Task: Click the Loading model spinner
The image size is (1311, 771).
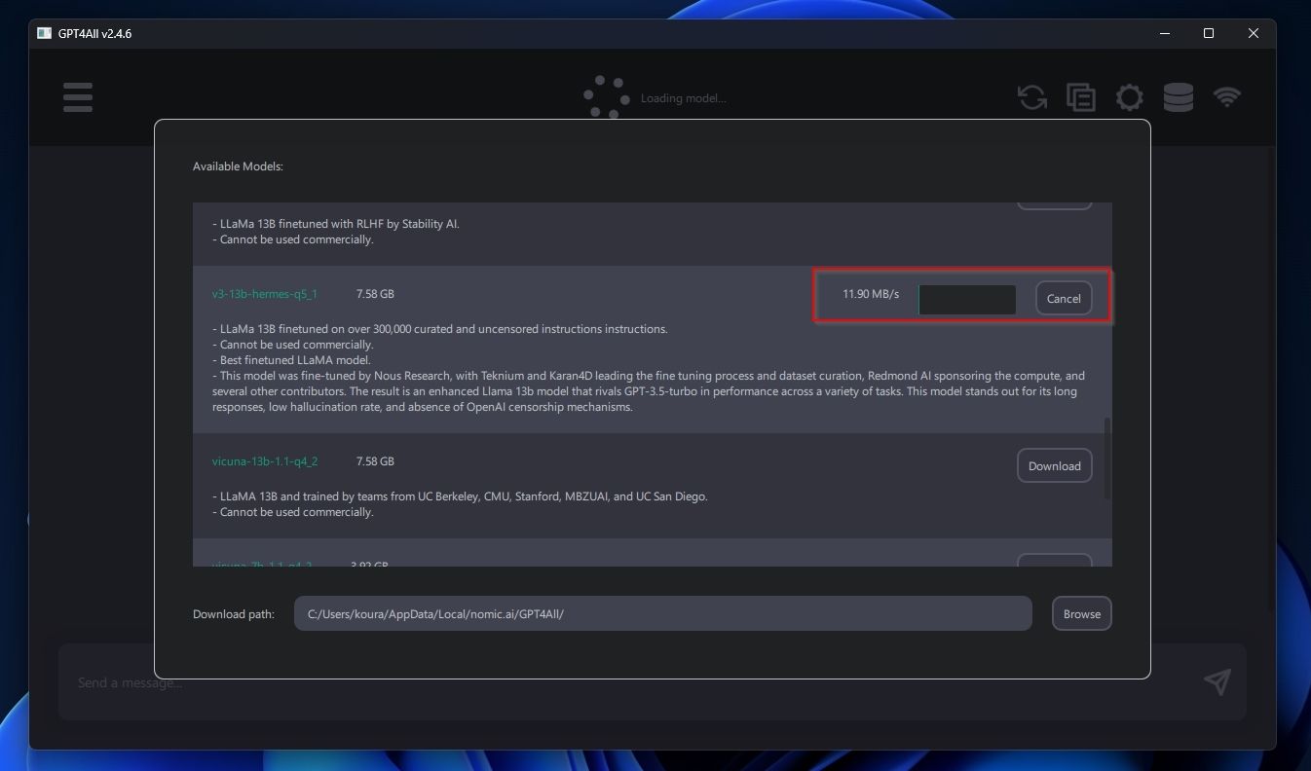Action: coord(605,96)
